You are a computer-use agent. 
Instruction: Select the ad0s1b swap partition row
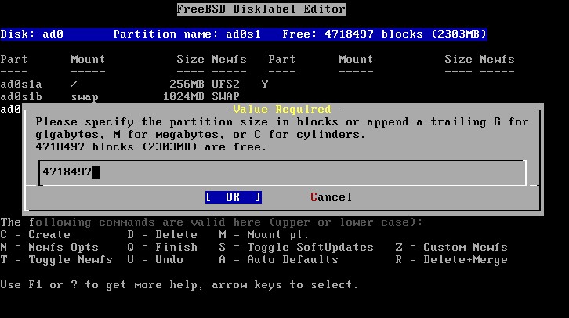pyautogui.click(x=120, y=97)
